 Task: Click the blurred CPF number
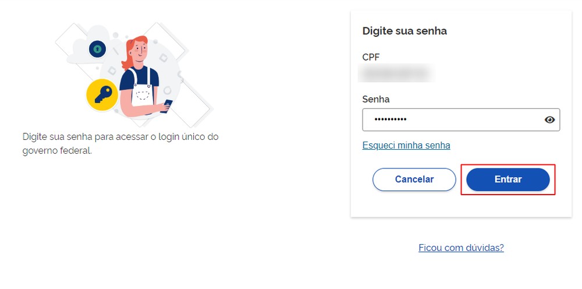(396, 73)
